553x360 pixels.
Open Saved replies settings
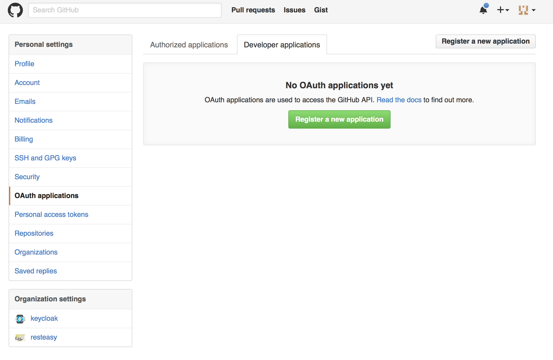point(36,271)
